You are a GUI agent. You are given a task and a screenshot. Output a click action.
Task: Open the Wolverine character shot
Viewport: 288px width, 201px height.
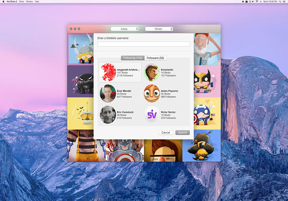click(207, 81)
